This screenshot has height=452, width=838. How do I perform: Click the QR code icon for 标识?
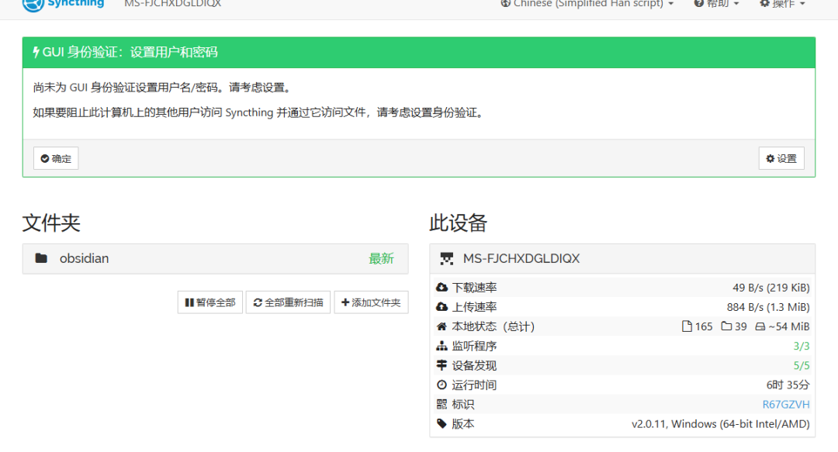442,404
